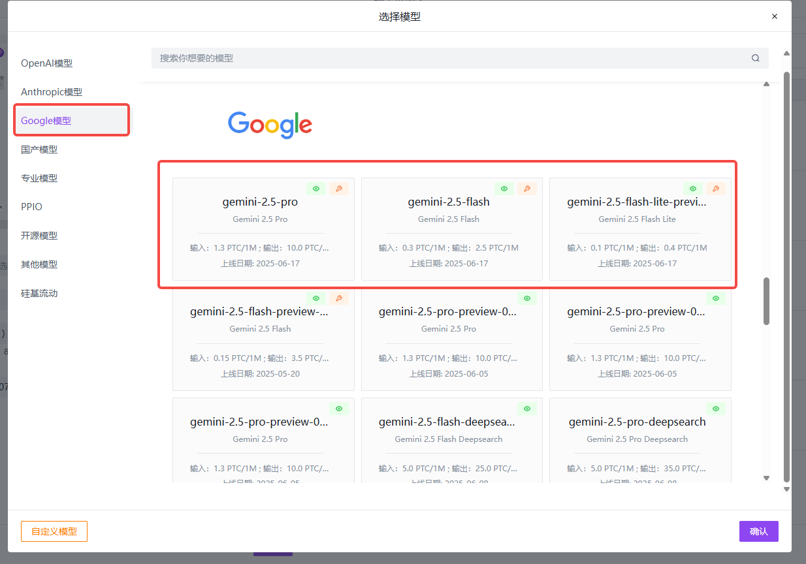Click the vision eye icon on gemini-2.5-pro card
Image resolution: width=806 pixels, height=564 pixels.
pos(316,189)
